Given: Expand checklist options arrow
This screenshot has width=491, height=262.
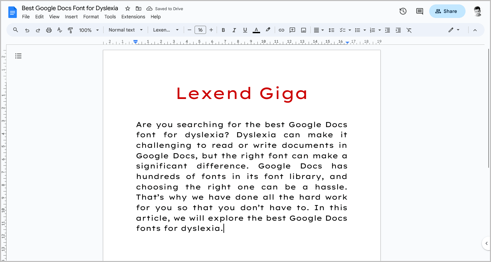Looking at the screenshot, I should [350, 30].
